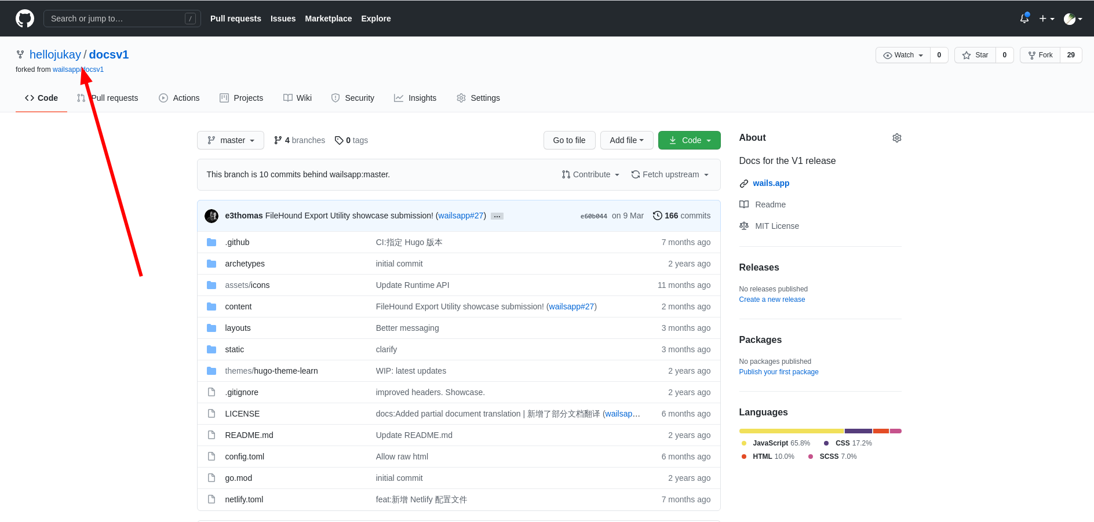Viewport: 1094px width, 522px height.
Task: Switch to the Insights tab
Action: (415, 98)
